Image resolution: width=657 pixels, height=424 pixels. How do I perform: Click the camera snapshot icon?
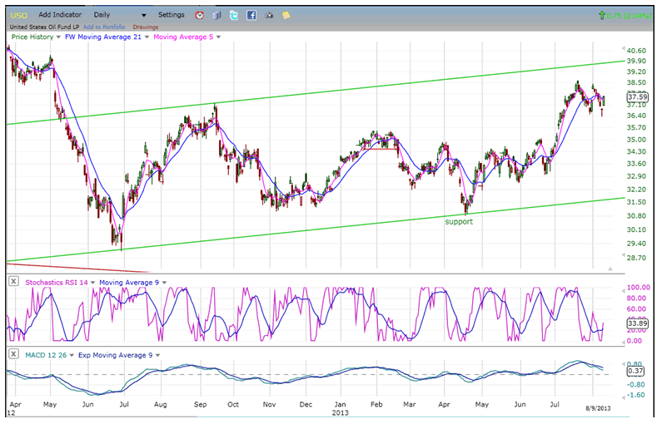point(269,15)
